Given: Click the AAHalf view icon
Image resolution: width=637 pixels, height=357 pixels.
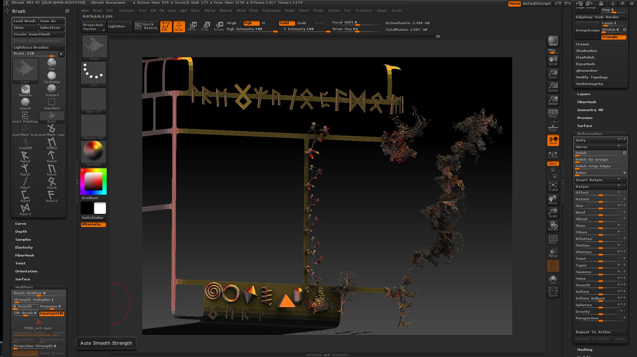Looking at the screenshot, I should [553, 100].
